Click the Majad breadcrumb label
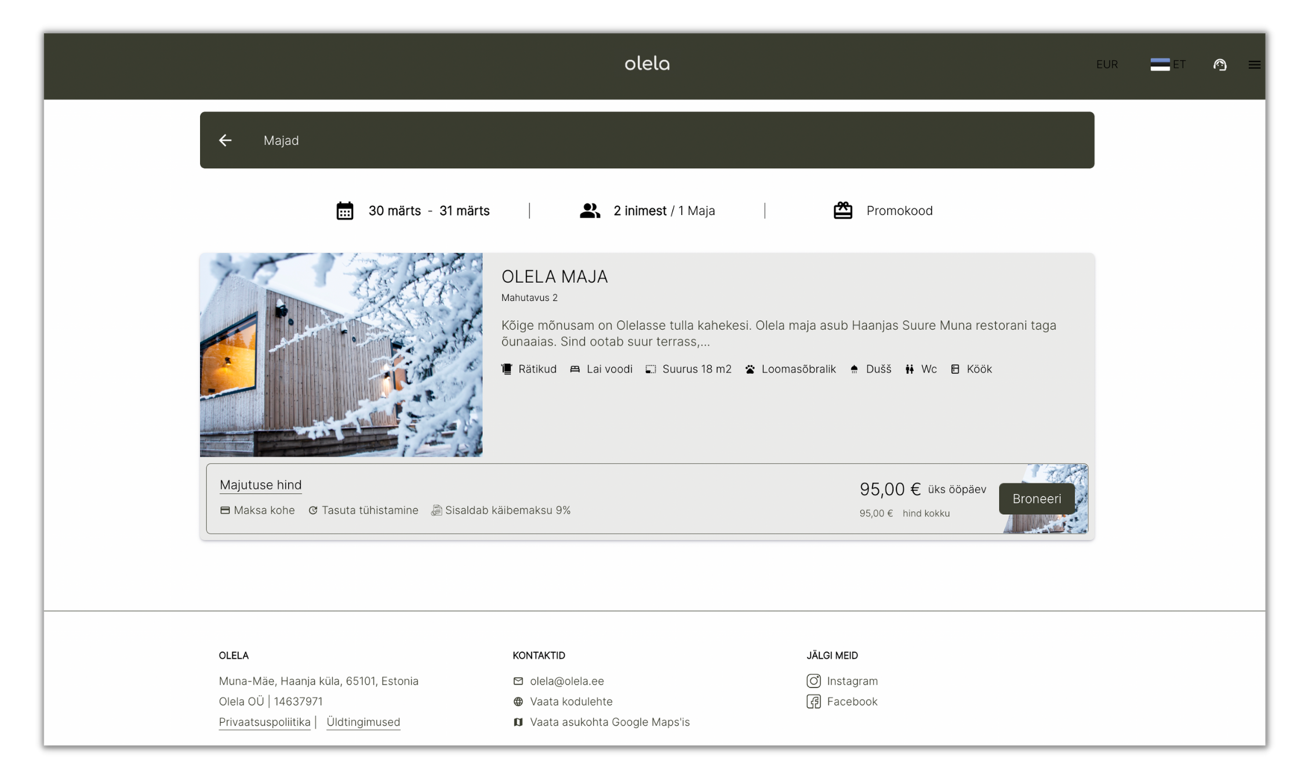Image resolution: width=1308 pixels, height=782 pixels. coord(281,140)
